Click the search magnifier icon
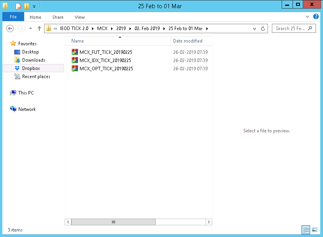The width and height of the screenshot is (323, 237). point(310,28)
